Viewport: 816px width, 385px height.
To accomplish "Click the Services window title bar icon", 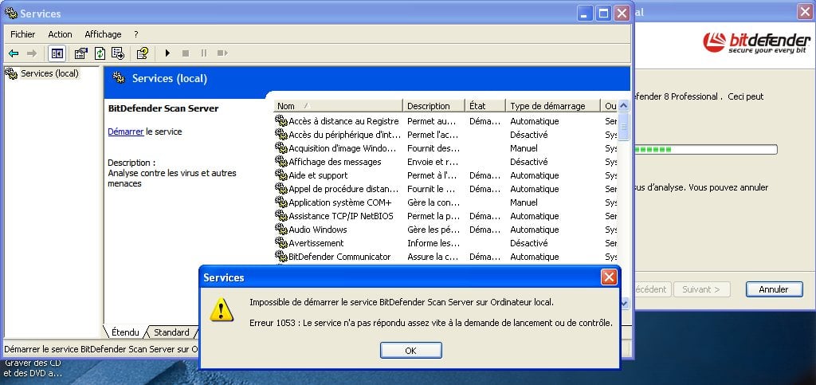I will tap(10, 13).
